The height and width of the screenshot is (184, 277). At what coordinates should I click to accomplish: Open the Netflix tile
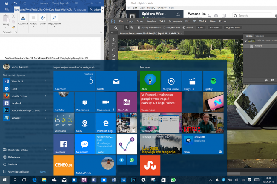(x=203, y=123)
